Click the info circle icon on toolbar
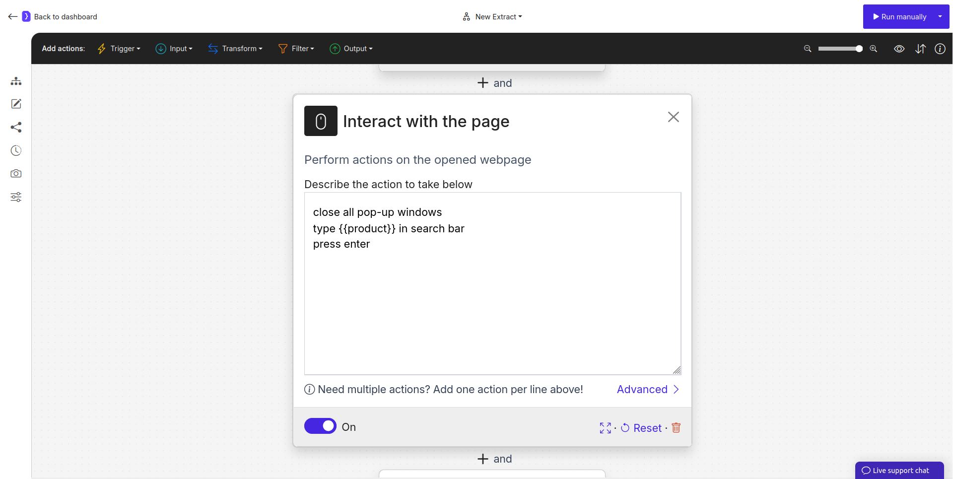 [941, 49]
